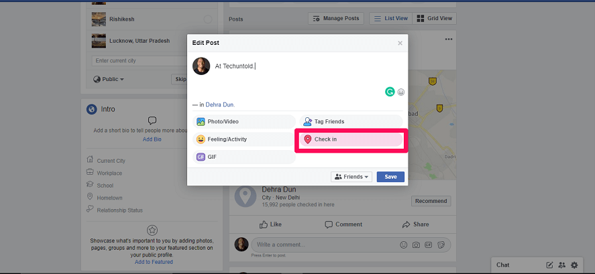This screenshot has height=274, width=595.
Task: Click the speech bubble bio icon
Action: point(152,121)
